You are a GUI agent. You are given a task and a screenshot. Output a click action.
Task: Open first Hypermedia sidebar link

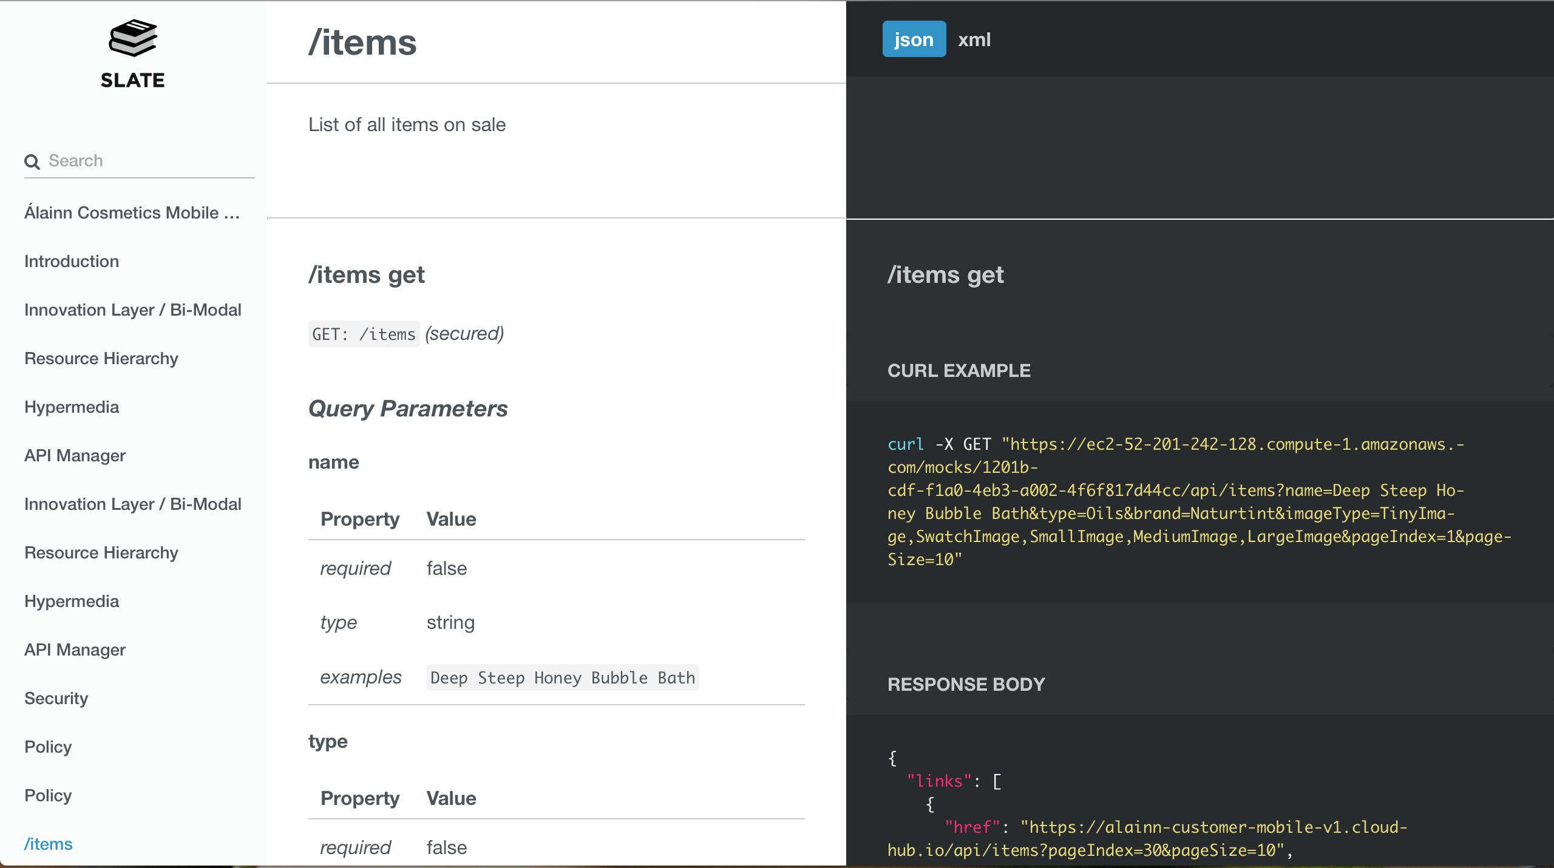pyautogui.click(x=72, y=407)
